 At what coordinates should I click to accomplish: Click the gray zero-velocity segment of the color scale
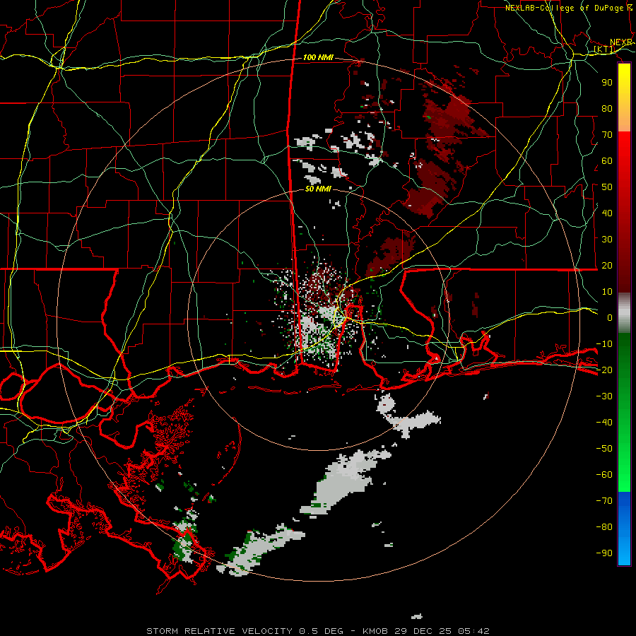pyautogui.click(x=624, y=313)
